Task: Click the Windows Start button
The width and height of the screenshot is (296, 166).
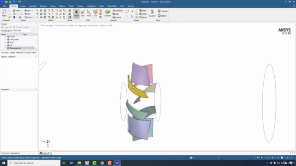Action: coord(4,163)
